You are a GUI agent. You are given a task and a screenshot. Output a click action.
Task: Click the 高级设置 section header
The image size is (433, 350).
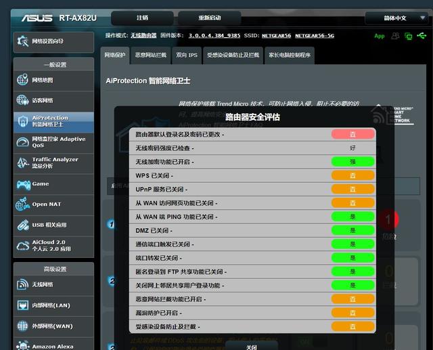click(55, 269)
